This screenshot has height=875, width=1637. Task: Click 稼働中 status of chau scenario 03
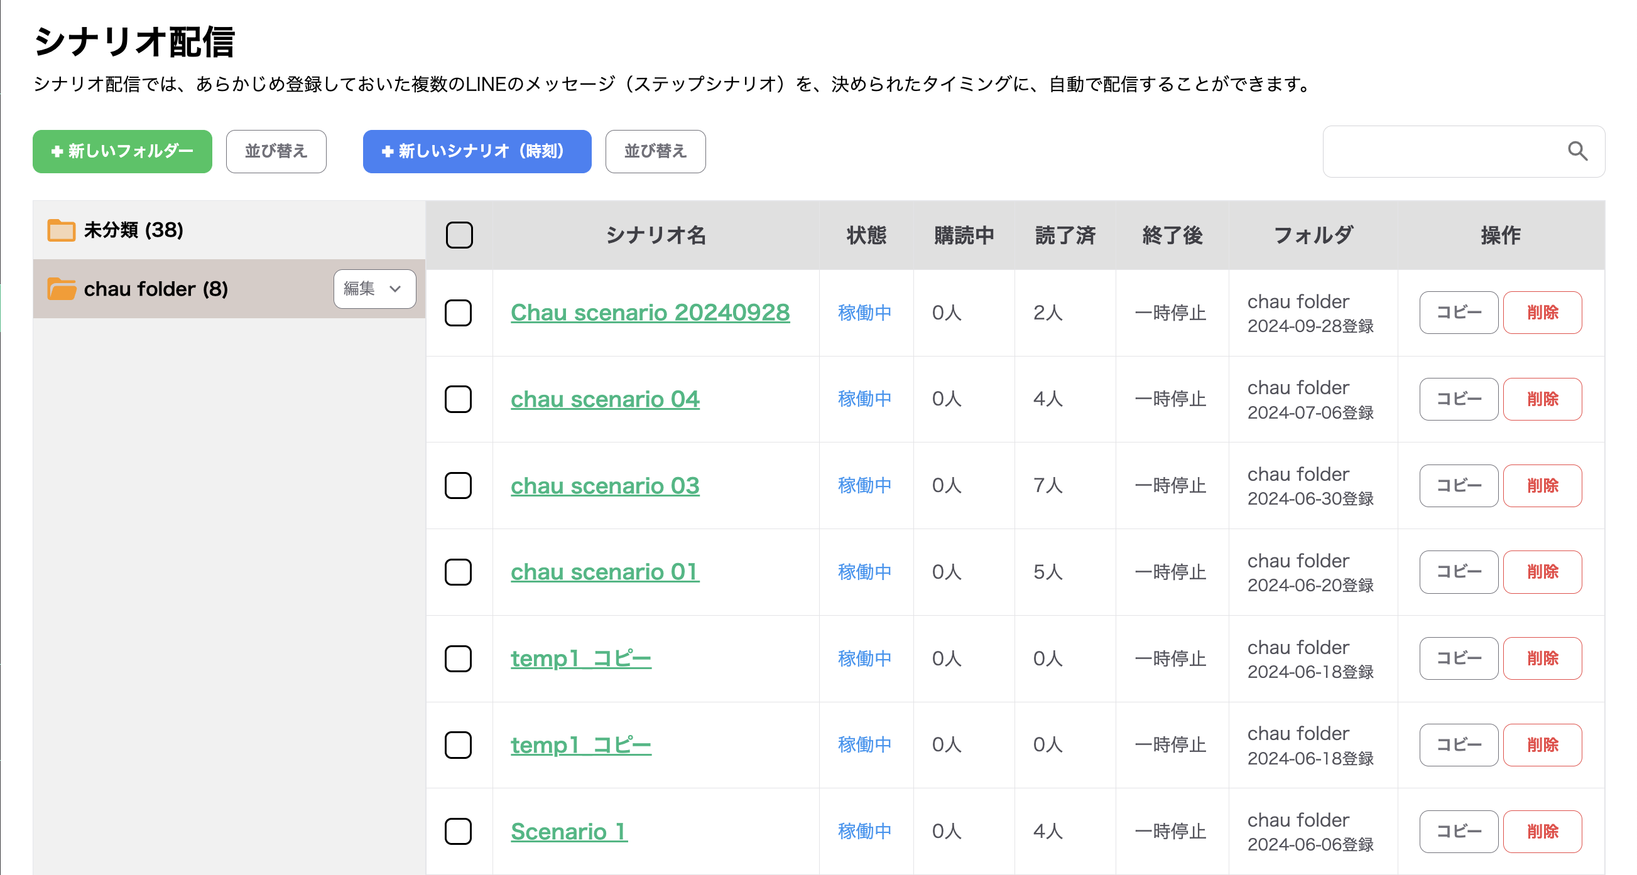coord(864,485)
